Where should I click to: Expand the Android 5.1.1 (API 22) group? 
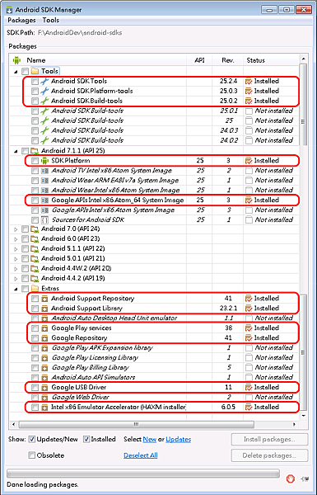pyautogui.click(x=16, y=249)
